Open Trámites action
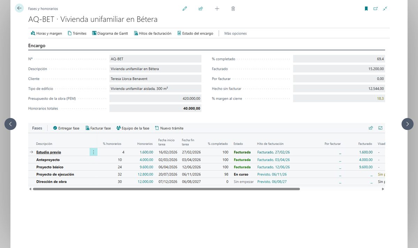 [x=77, y=33]
